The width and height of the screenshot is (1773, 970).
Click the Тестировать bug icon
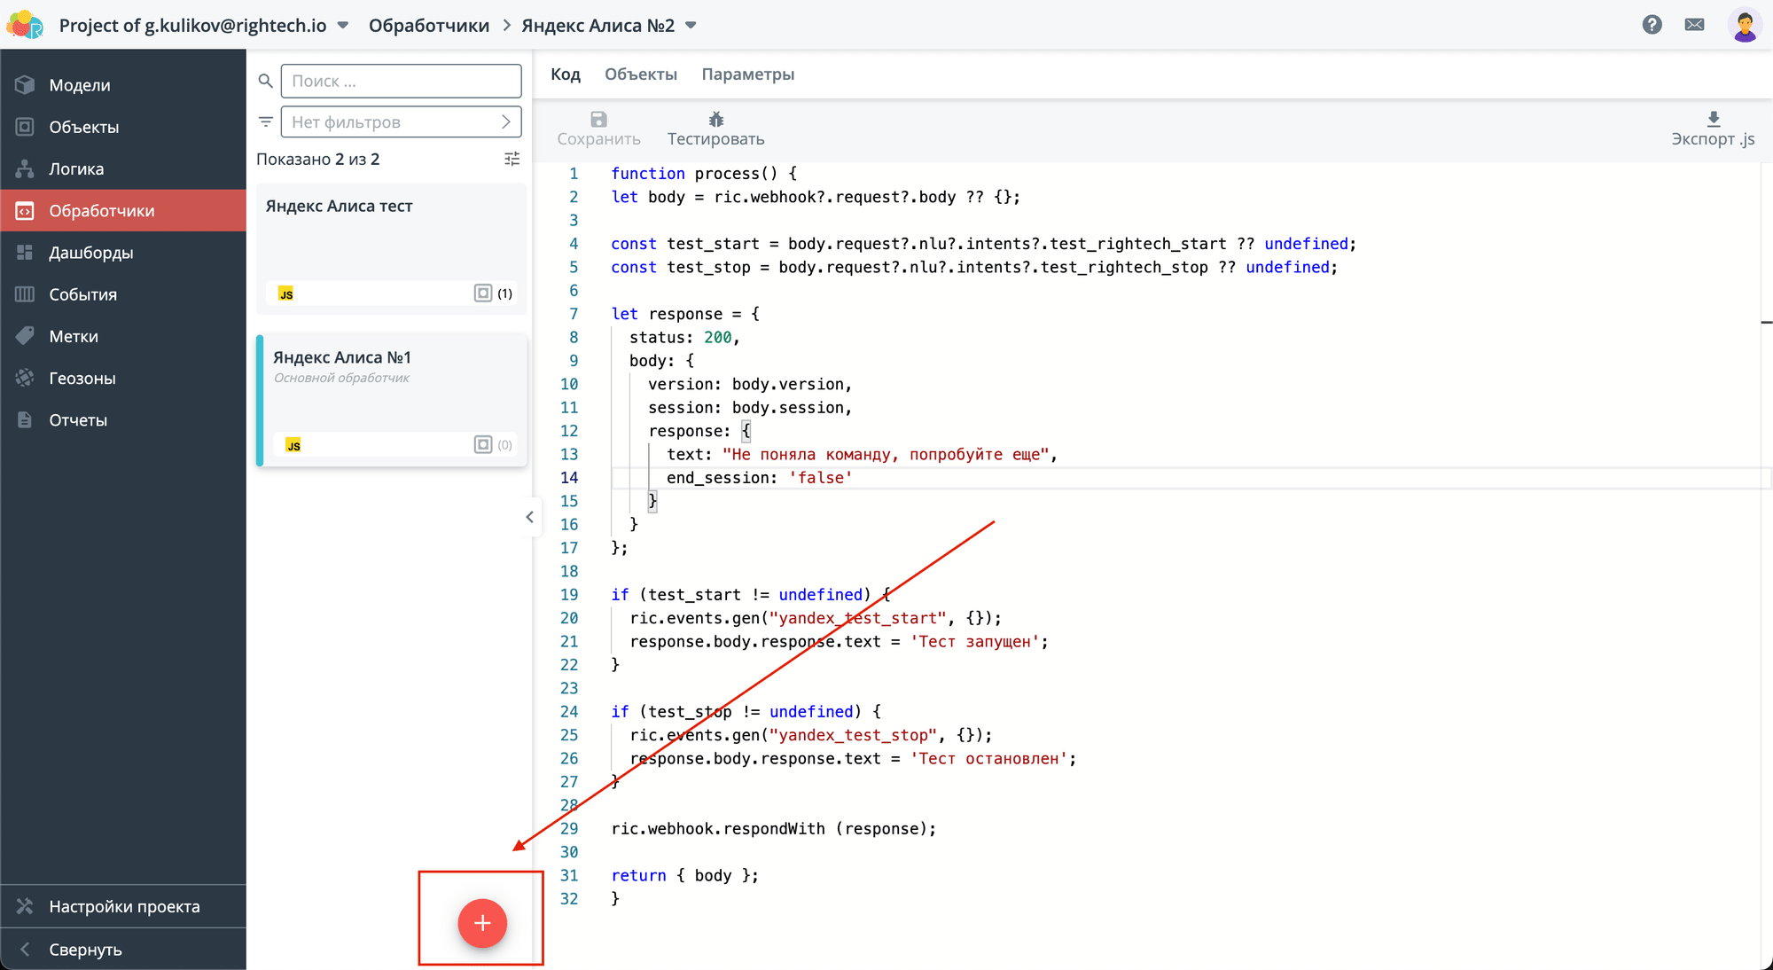pos(716,119)
